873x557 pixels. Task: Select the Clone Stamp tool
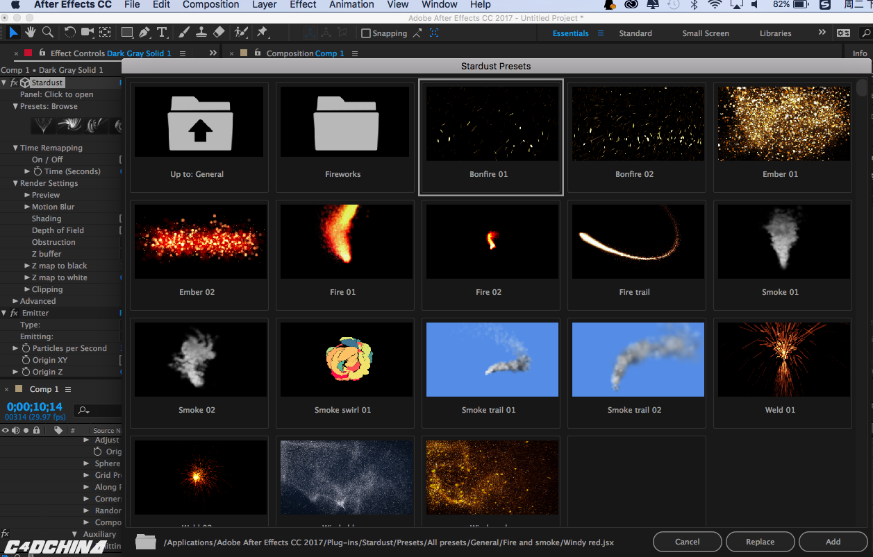[201, 33]
